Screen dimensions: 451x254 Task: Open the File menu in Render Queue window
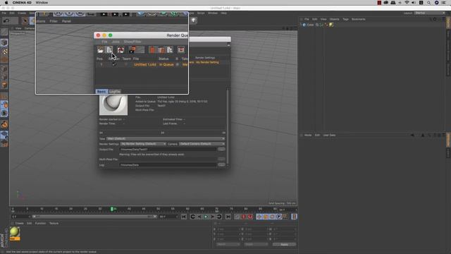pos(104,42)
